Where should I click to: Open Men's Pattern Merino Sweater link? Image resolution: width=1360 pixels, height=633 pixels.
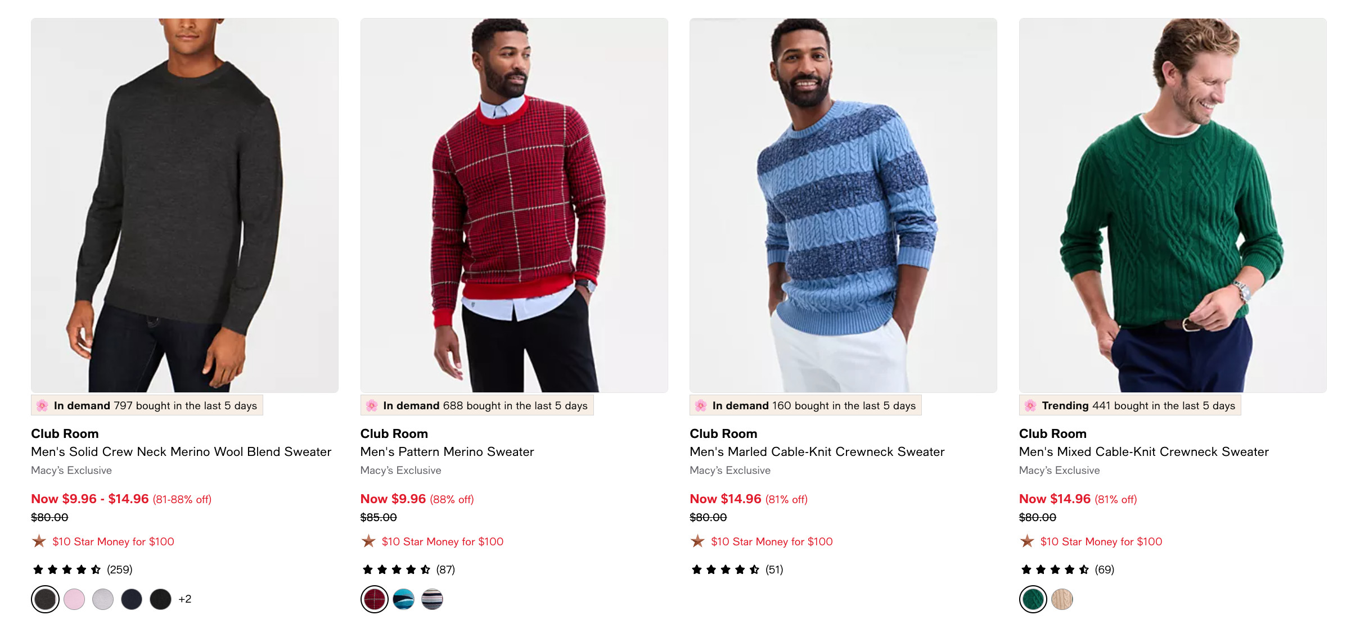(447, 452)
